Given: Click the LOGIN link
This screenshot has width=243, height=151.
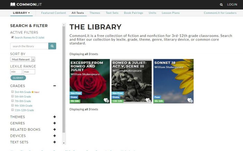Looking at the screenshot, I should (x=232, y=4).
